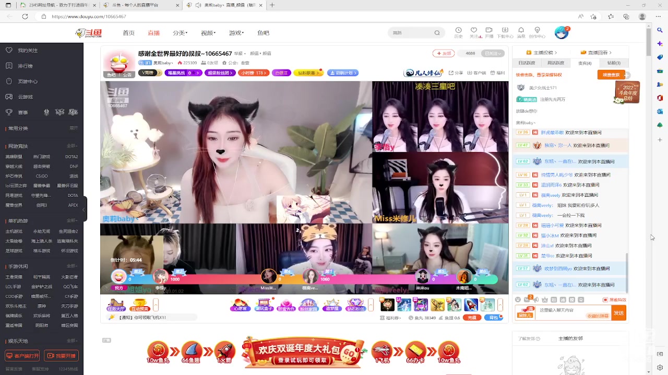This screenshot has width=668, height=375.
Task: Open the 视频 dropdown menu
Action: (x=207, y=32)
